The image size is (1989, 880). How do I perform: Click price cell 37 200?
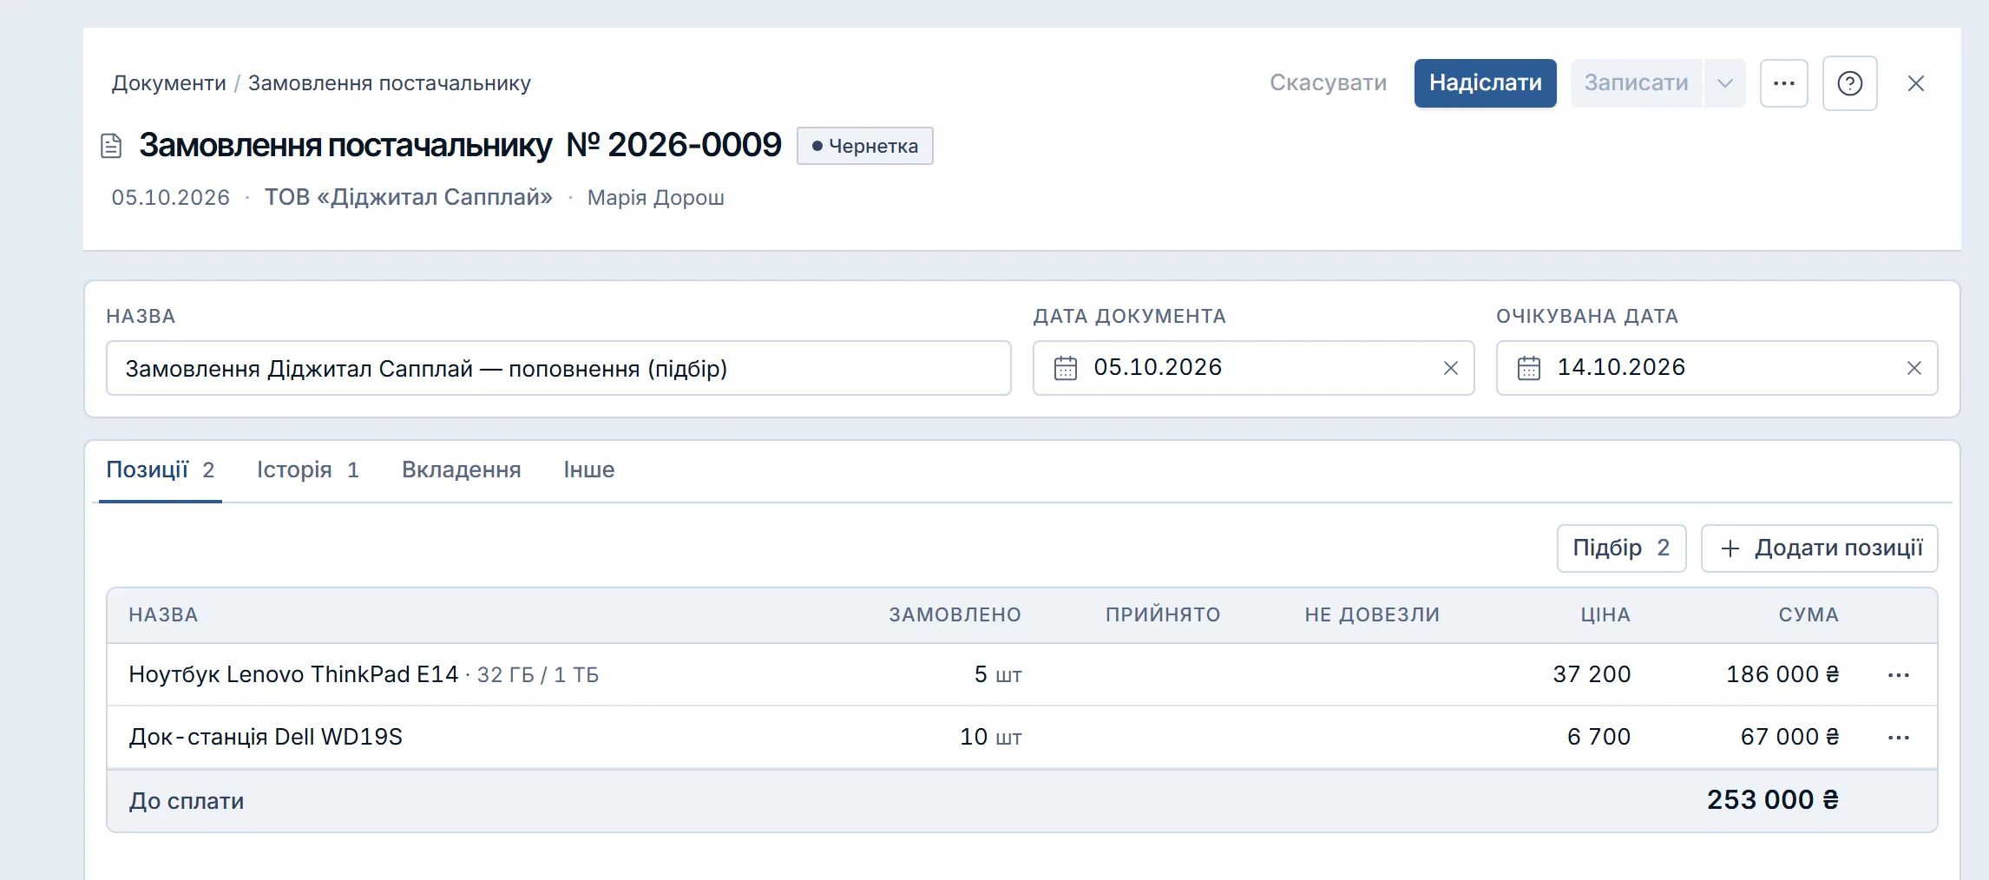tap(1592, 675)
